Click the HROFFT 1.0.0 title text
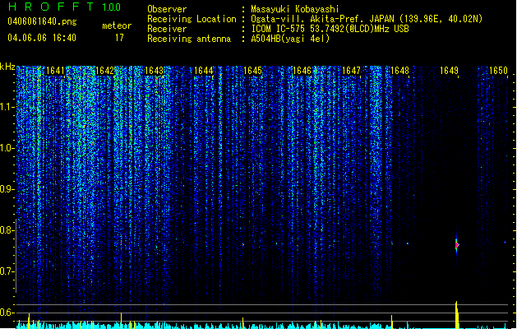Viewport: 517px width, 329px height. click(x=64, y=7)
